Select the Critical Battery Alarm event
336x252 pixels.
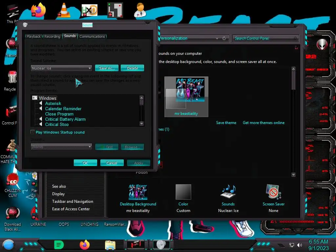[65, 119]
